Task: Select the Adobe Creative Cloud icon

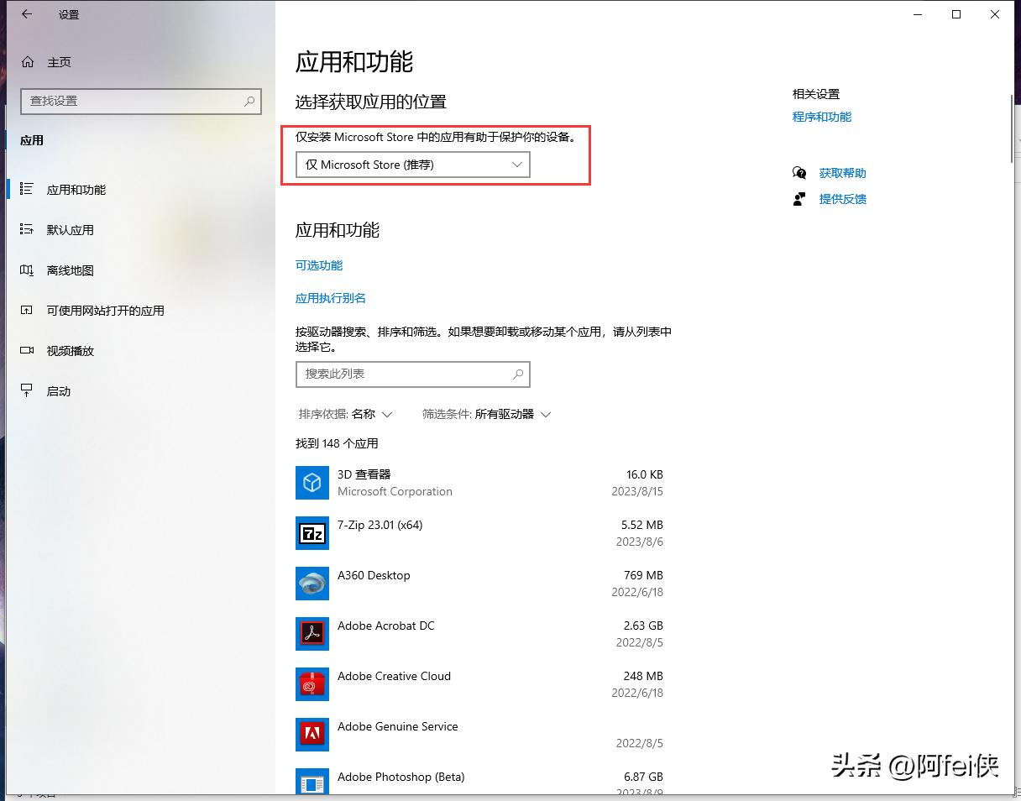Action: coord(312,684)
